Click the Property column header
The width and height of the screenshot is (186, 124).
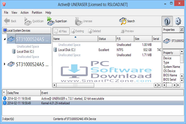click(171, 53)
